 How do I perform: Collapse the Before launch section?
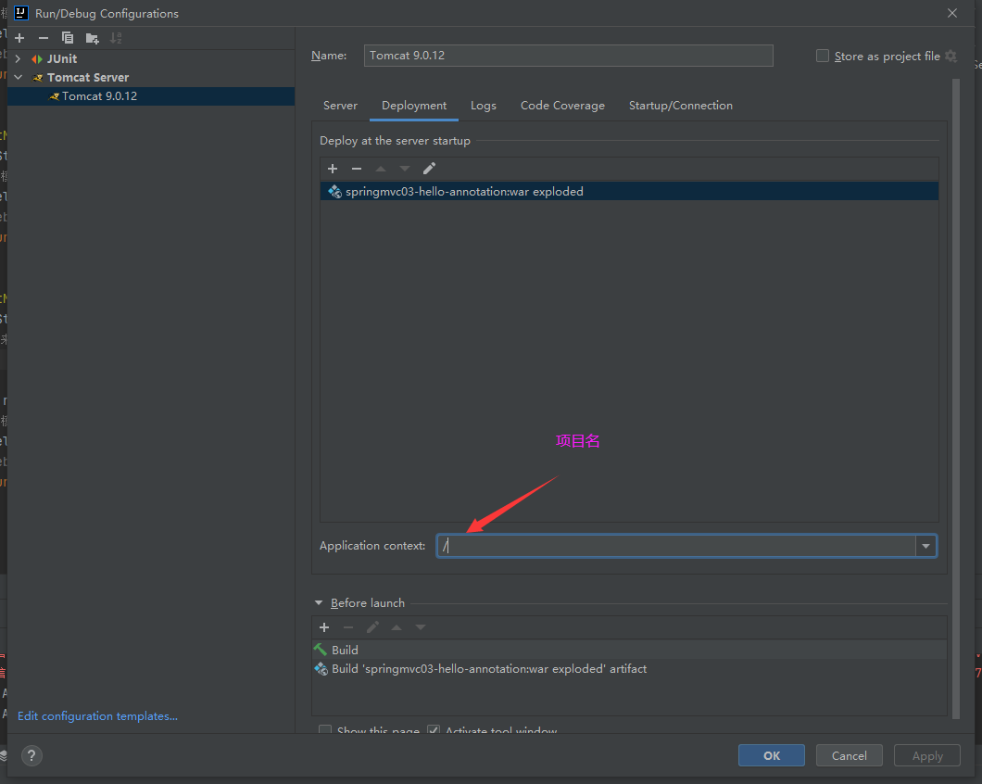319,603
